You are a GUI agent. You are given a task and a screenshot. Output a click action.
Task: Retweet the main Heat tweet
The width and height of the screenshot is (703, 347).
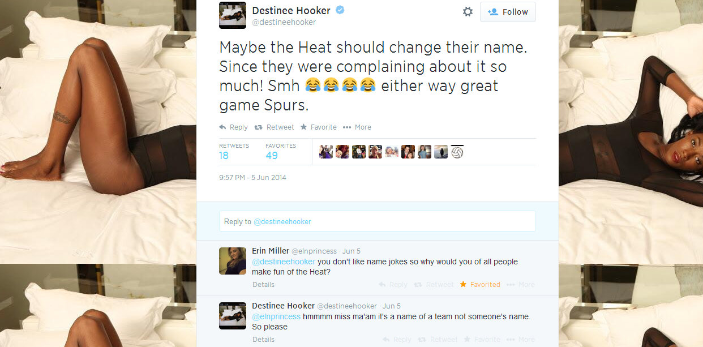pyautogui.click(x=274, y=127)
